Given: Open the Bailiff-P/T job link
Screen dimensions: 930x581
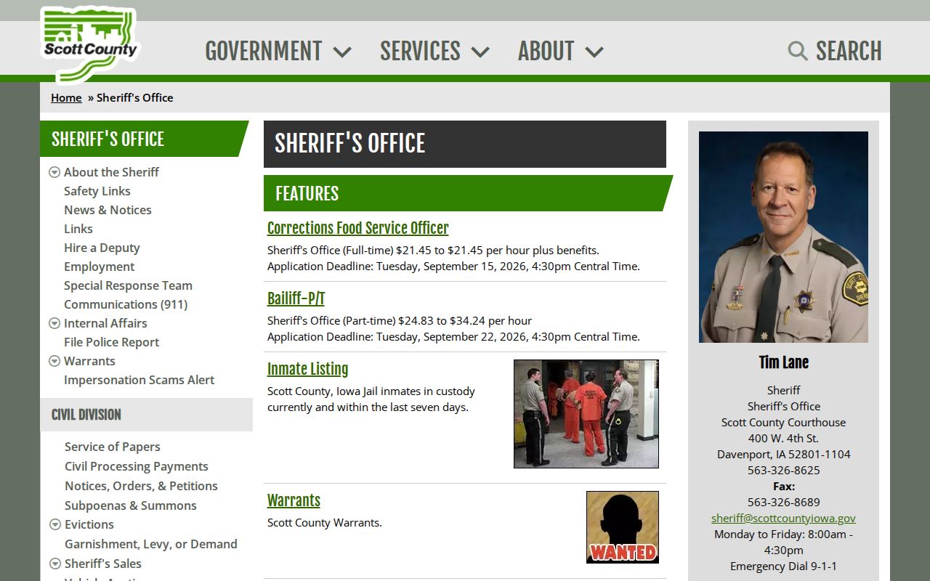Looking at the screenshot, I should click(x=296, y=298).
